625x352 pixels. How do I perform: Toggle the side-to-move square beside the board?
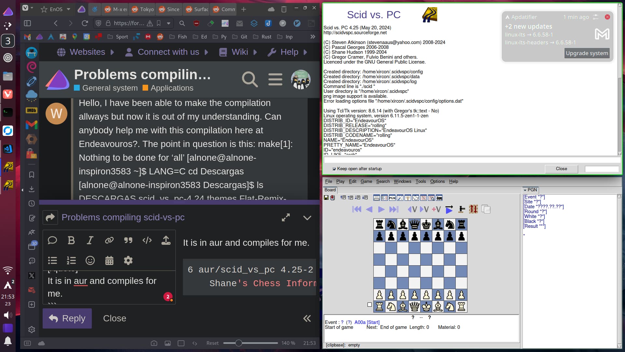369,305
